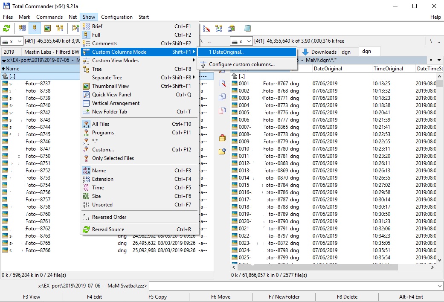Toggle Reversed Order in Show menu
Screen dimensions: 444x302
(109, 217)
